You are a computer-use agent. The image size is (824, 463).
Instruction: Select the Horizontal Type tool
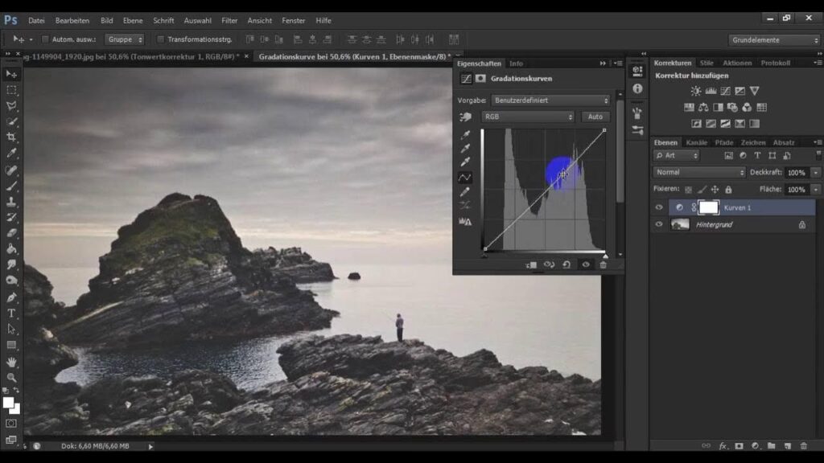pyautogui.click(x=11, y=313)
